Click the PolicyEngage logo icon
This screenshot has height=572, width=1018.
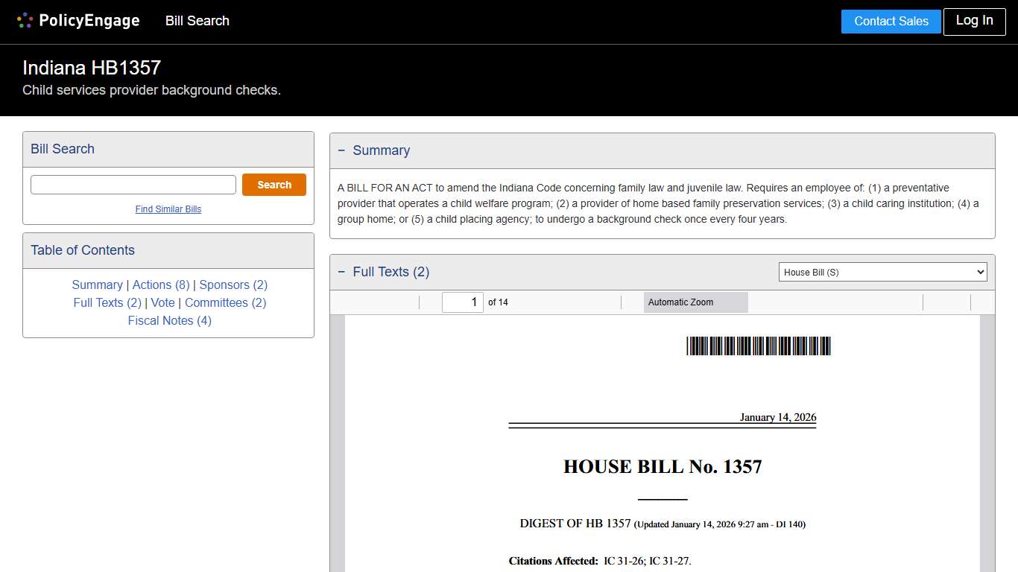tap(25, 20)
